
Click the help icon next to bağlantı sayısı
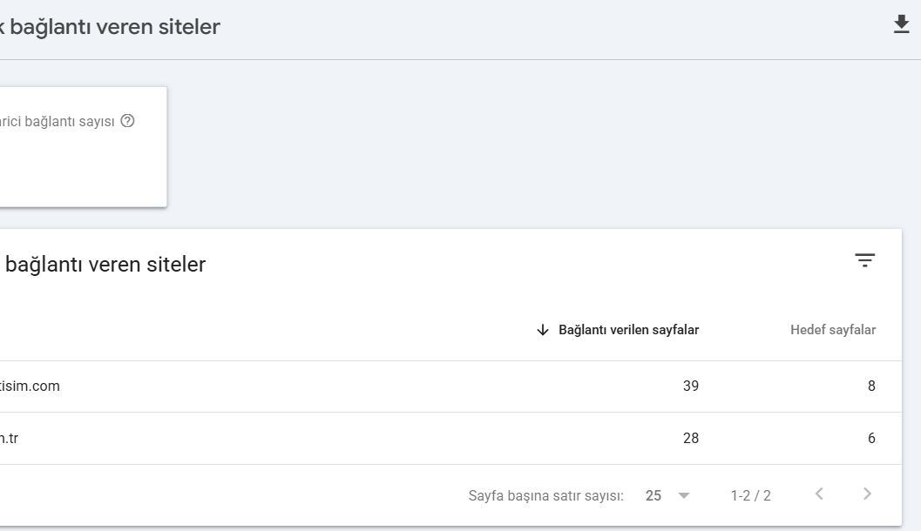127,121
